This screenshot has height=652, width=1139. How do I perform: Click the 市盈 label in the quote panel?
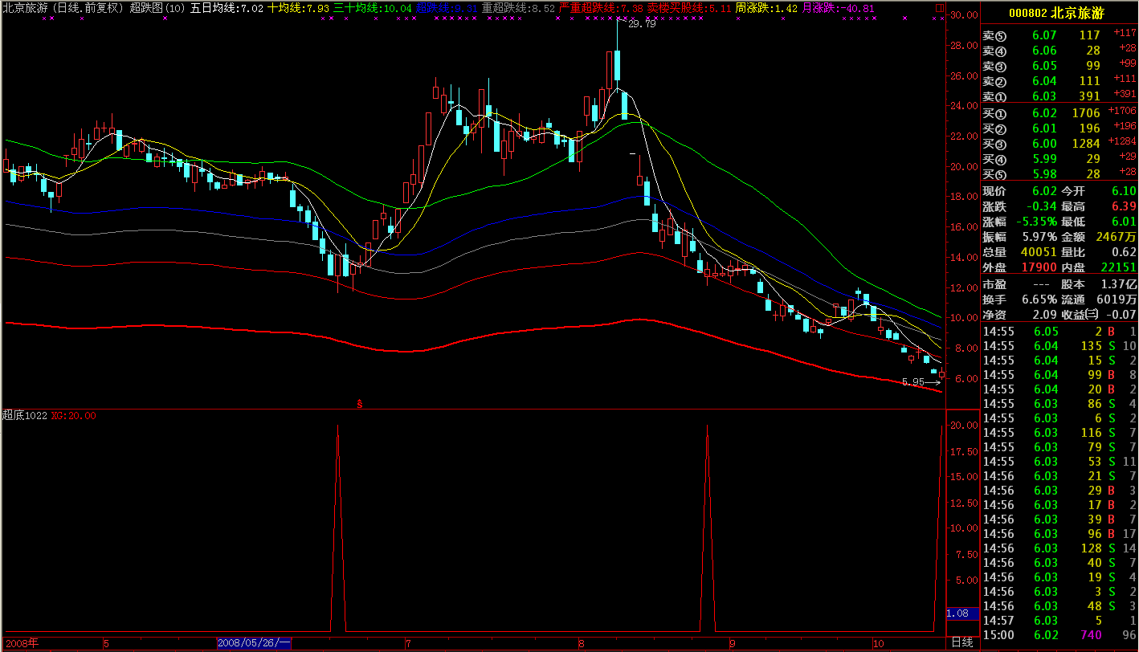point(994,284)
